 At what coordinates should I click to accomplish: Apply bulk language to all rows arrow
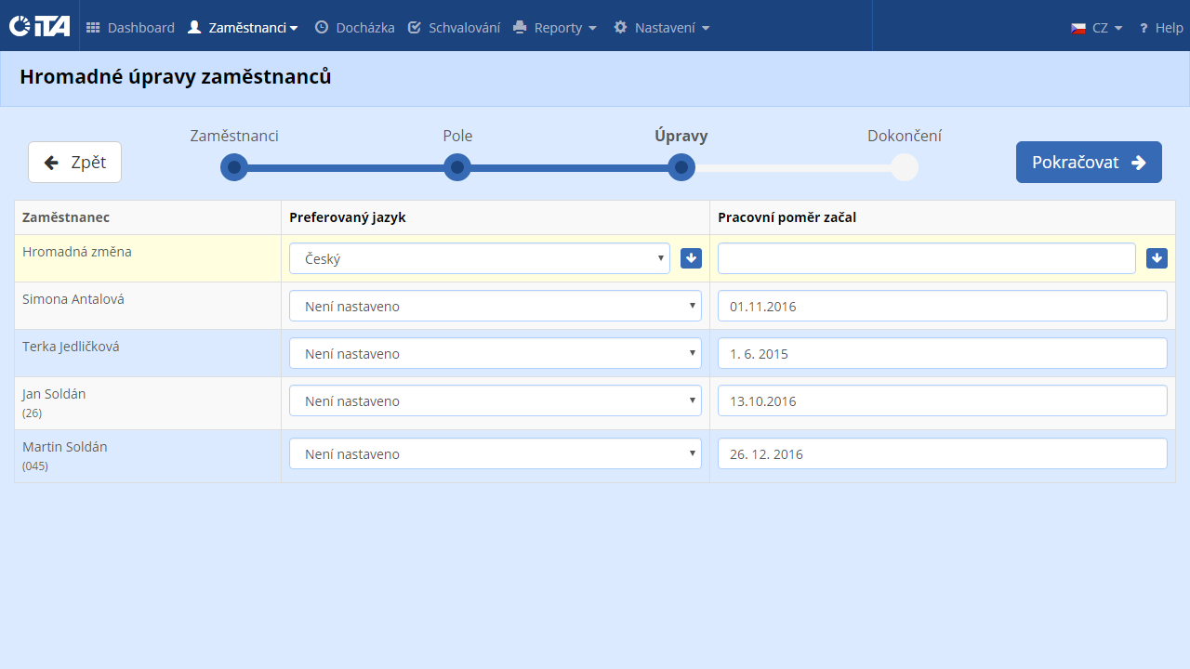click(x=691, y=258)
